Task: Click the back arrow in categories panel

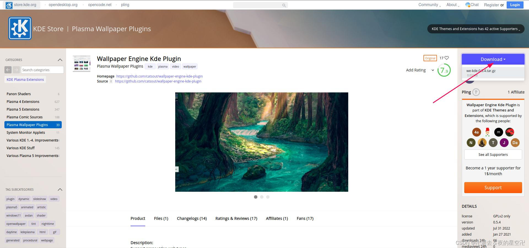Action: tap(8, 70)
